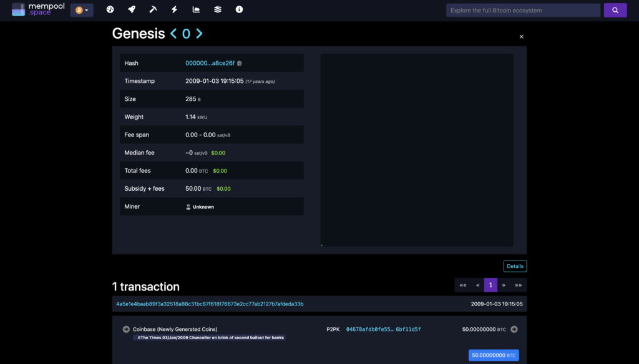The image size is (639, 364).
Task: Select page 1 in pagination
Action: pos(490,285)
